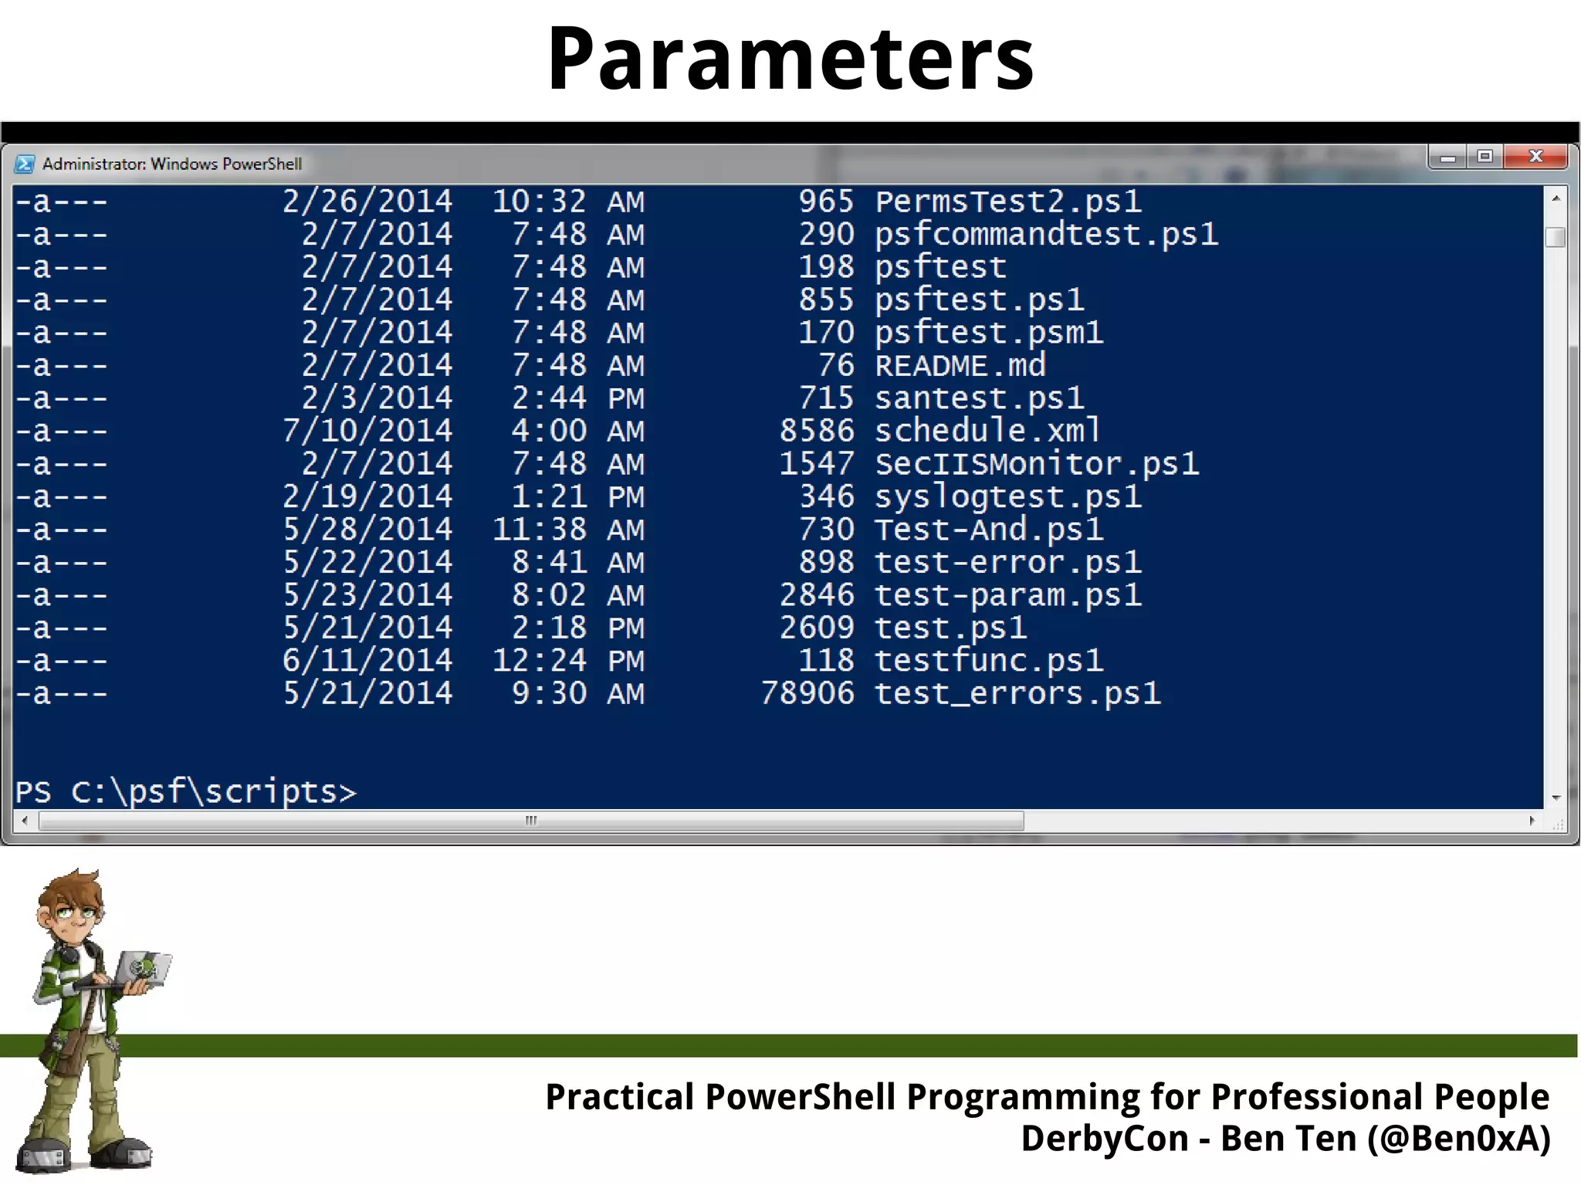Click the 2/26/2014 date value
Viewport: 1581px width, 1185px height.
(x=367, y=201)
